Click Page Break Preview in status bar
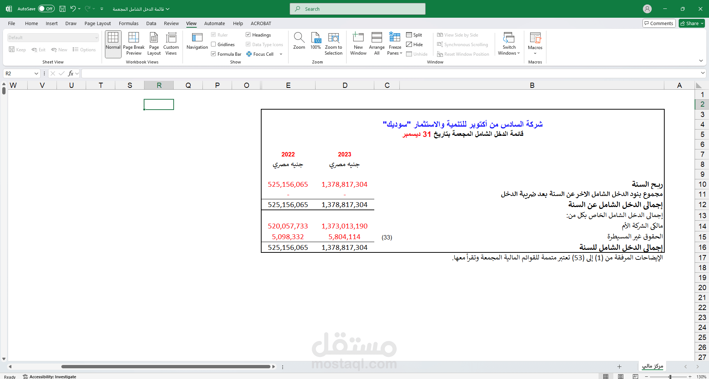 [x=635, y=376]
